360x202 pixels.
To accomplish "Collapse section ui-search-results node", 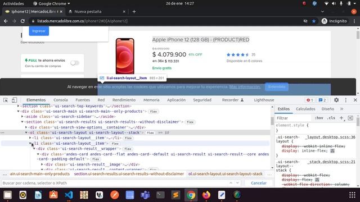I will [x=22, y=122].
